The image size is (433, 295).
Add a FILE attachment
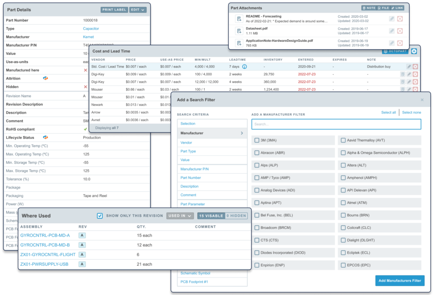pos(383,8)
